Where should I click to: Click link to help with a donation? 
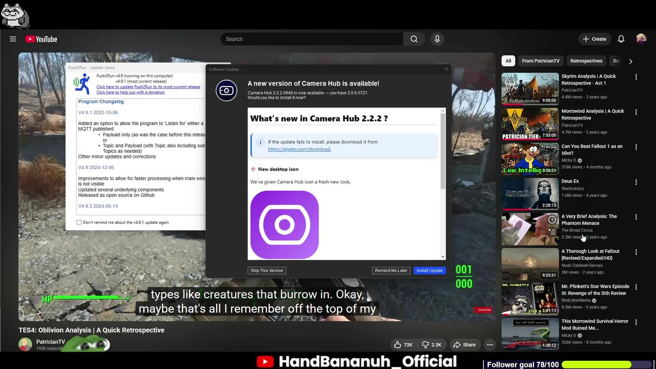click(131, 92)
